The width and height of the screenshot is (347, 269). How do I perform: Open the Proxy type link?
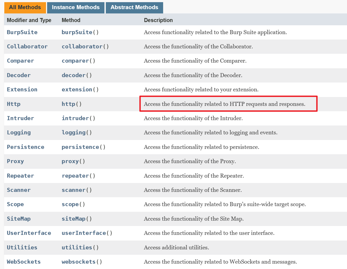tap(15, 161)
